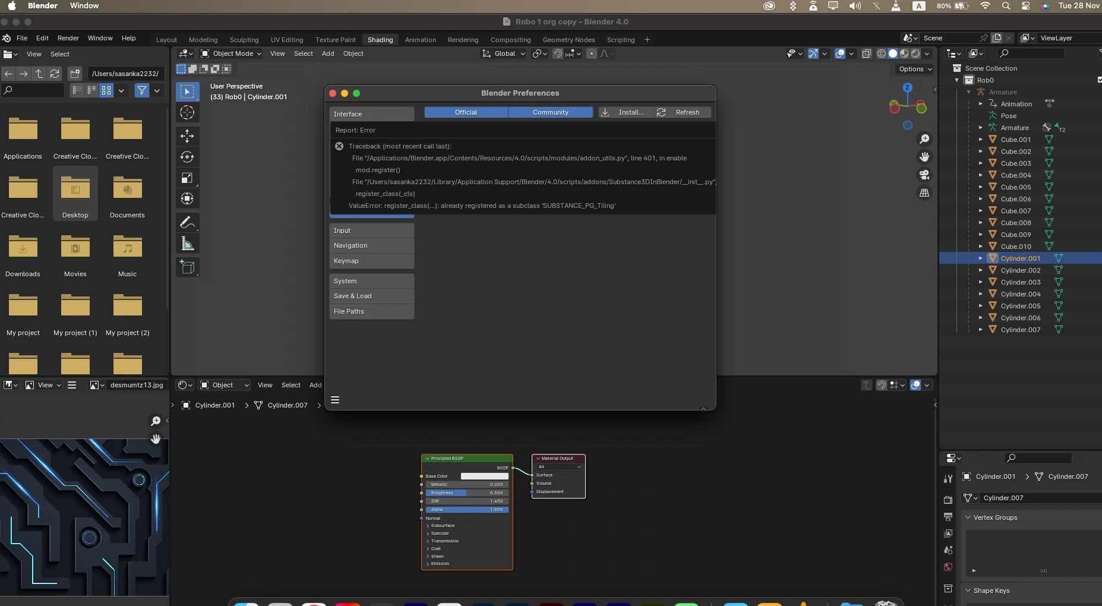Viewport: 1102px width, 606px height.
Task: Switch viewport to wireframe shading
Action: pos(882,53)
